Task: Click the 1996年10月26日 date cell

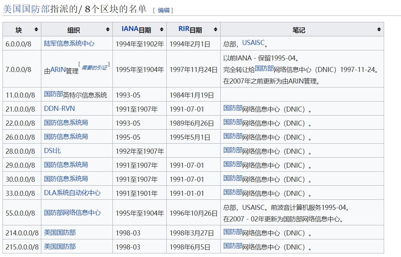Action: (x=194, y=213)
